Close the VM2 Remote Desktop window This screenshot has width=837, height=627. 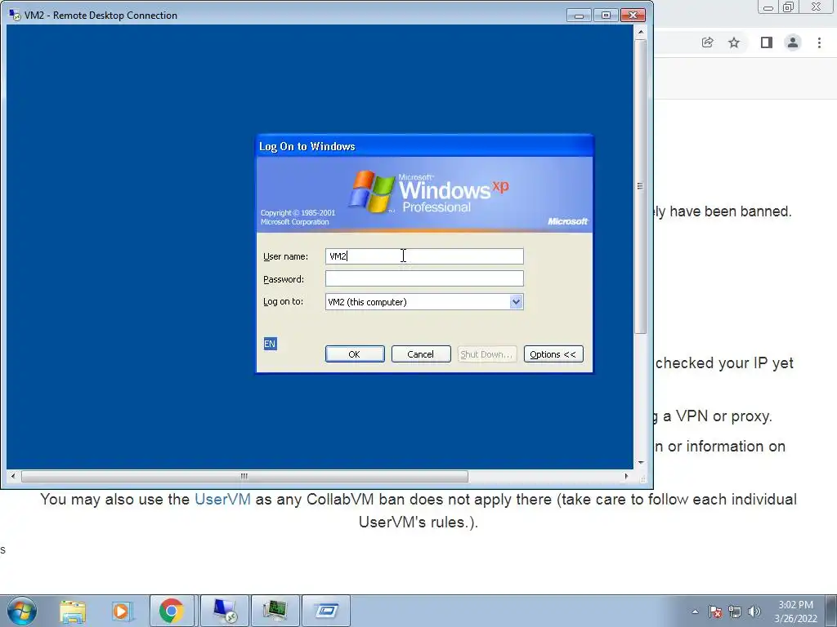[633, 15]
